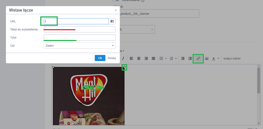
Task: Justify text in the editor toolbar
Action: [153, 59]
